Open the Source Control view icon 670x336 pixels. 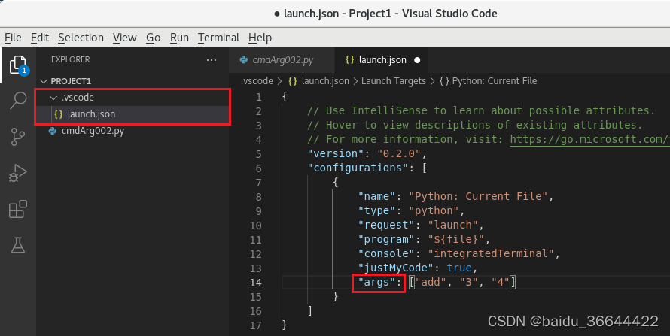point(18,137)
